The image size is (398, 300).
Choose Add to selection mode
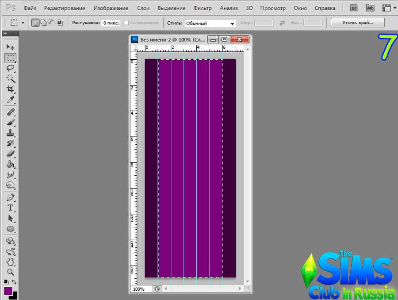pos(43,23)
